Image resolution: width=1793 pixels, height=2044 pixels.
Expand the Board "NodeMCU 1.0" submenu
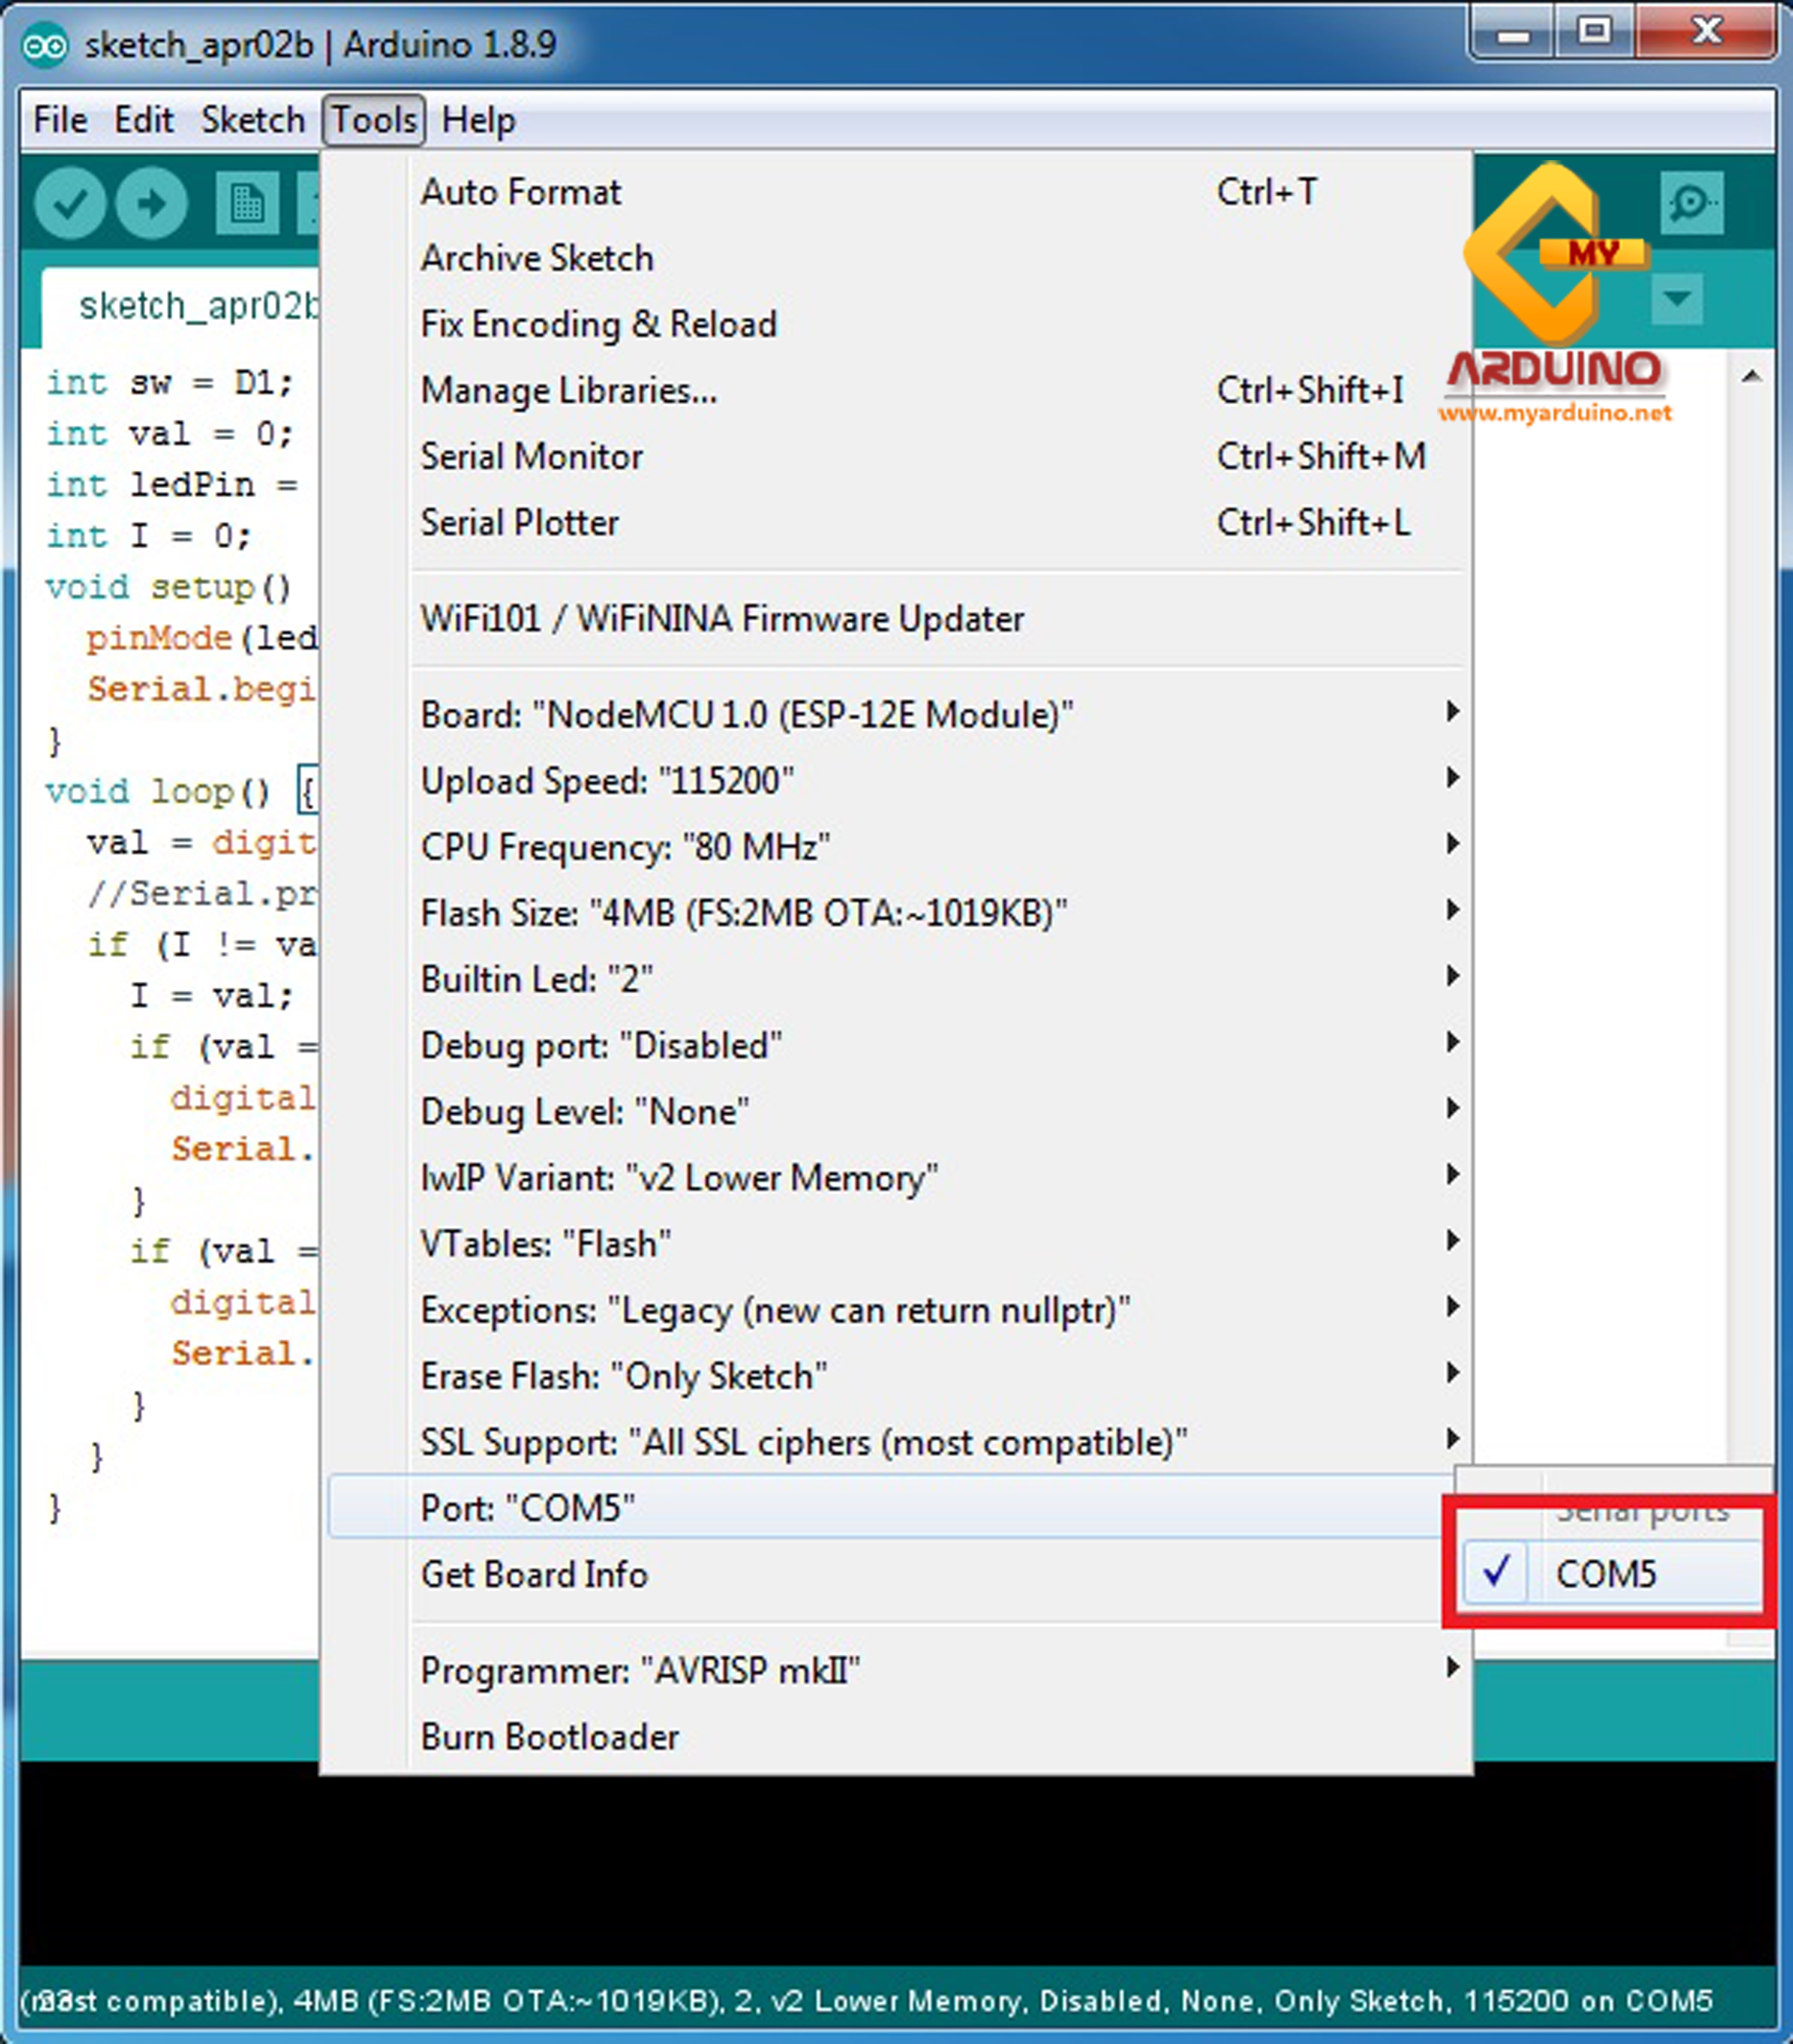click(746, 713)
